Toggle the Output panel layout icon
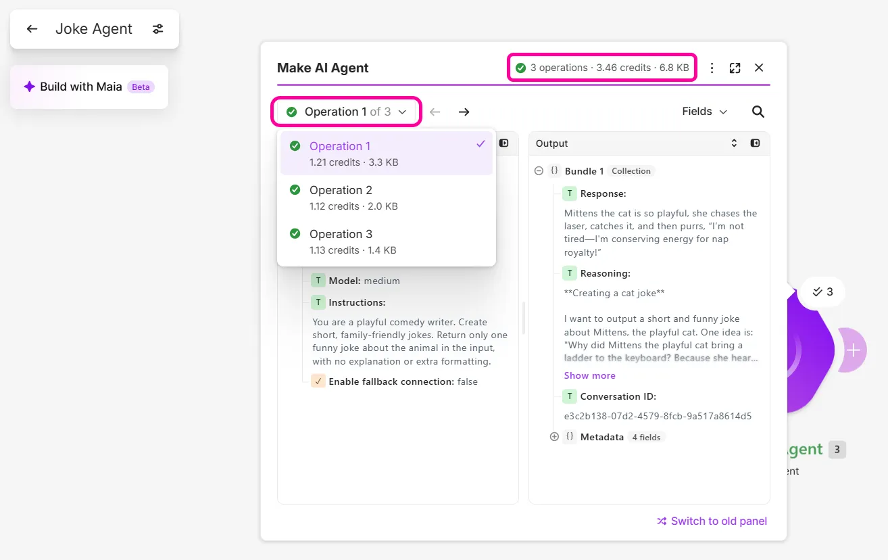The image size is (888, 560). (756, 143)
